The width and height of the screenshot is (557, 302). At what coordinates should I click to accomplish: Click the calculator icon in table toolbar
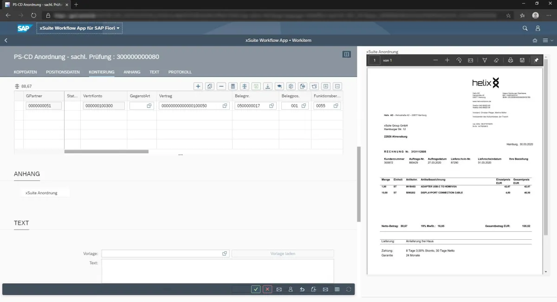(233, 86)
